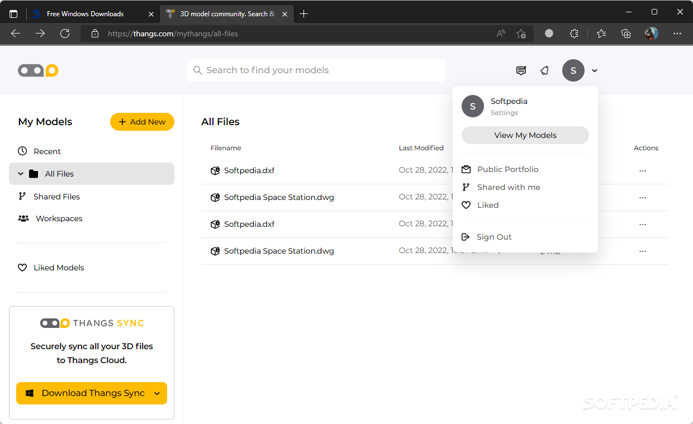Image resolution: width=693 pixels, height=424 pixels.
Task: Close the 3D model community tab
Action: (x=284, y=14)
